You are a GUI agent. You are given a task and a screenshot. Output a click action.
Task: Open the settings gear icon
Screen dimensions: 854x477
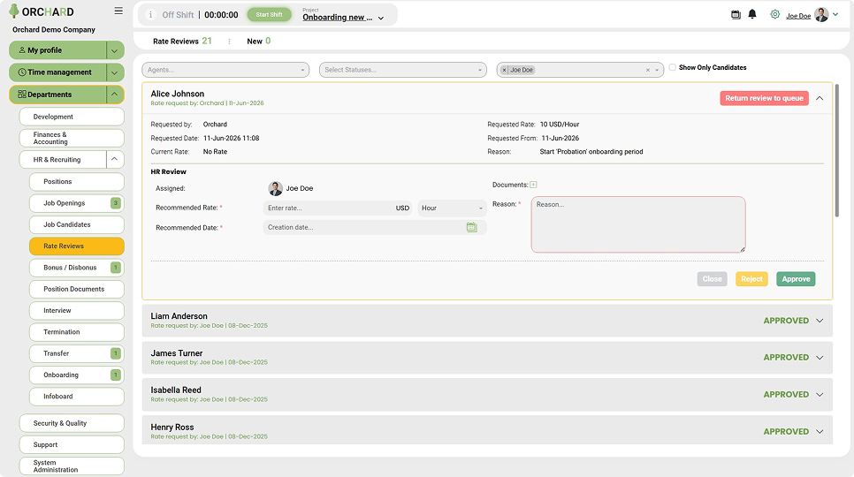click(774, 14)
